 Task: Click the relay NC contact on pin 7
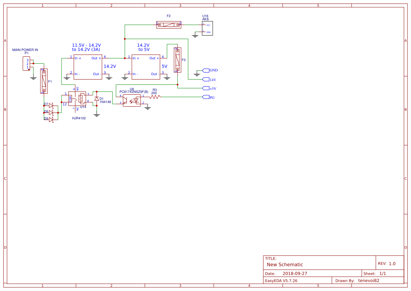pos(75,108)
